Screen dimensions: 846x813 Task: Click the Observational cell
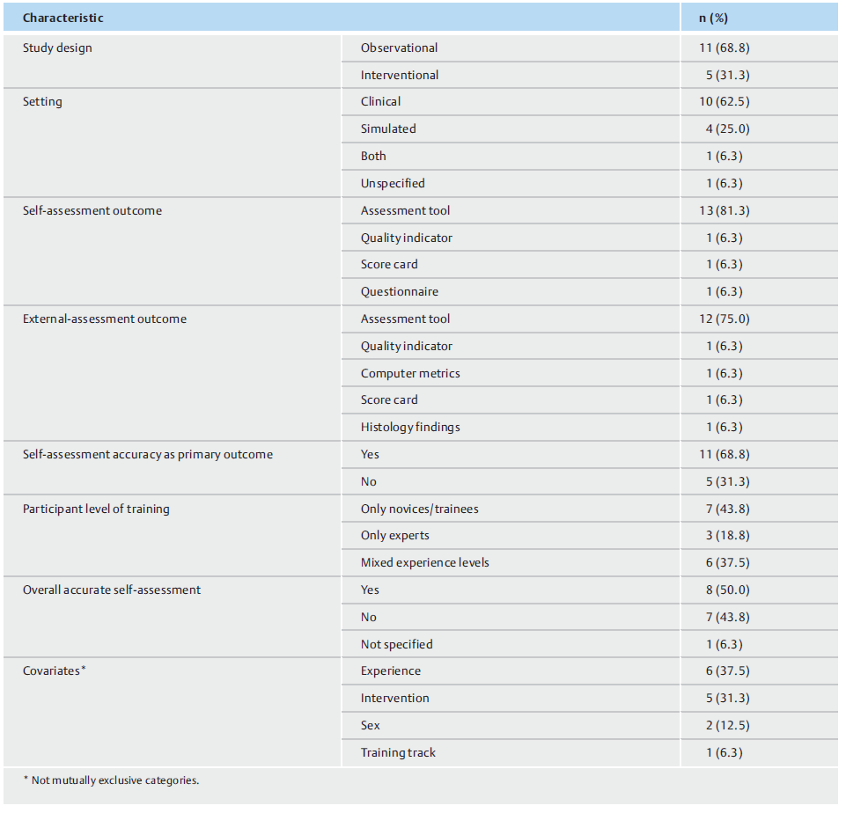tap(399, 48)
